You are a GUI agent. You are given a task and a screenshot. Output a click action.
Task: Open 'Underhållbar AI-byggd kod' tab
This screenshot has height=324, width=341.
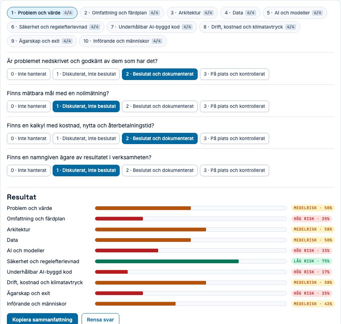(152, 27)
